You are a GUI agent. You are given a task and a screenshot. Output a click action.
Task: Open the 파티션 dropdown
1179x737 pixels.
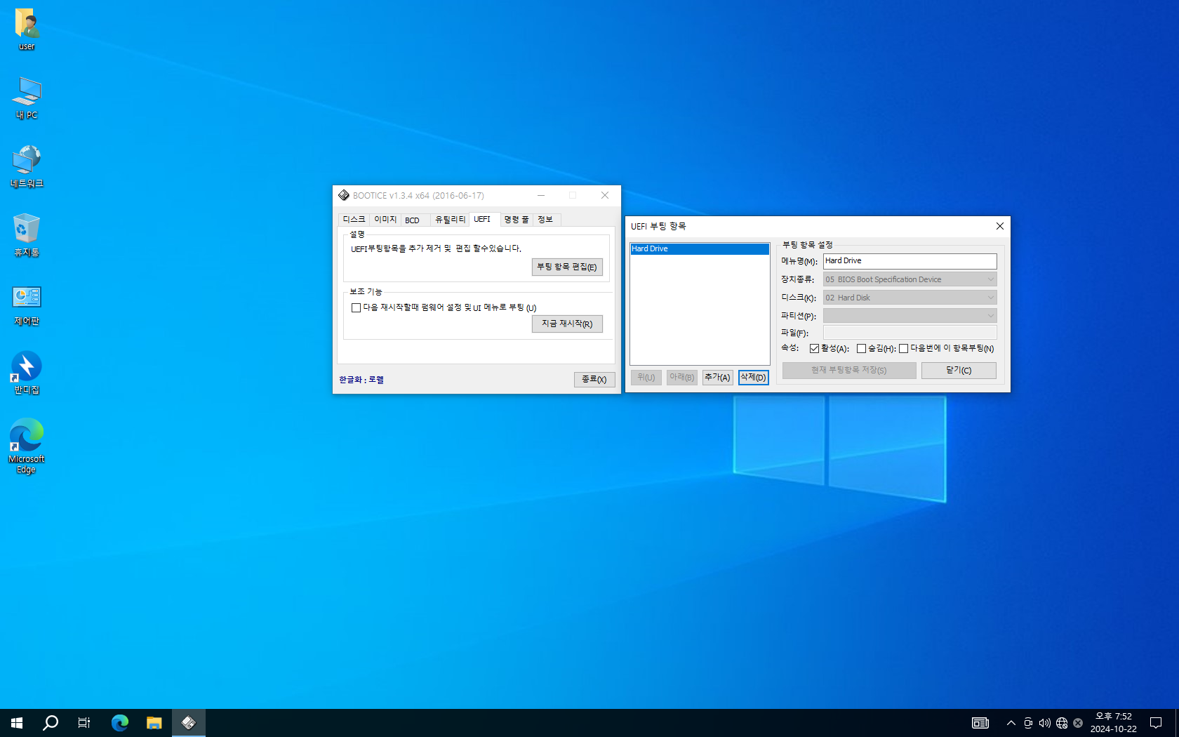[x=910, y=316]
